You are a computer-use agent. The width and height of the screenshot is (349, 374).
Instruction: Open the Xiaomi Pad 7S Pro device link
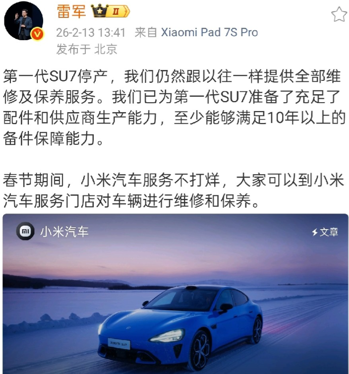pos(209,32)
